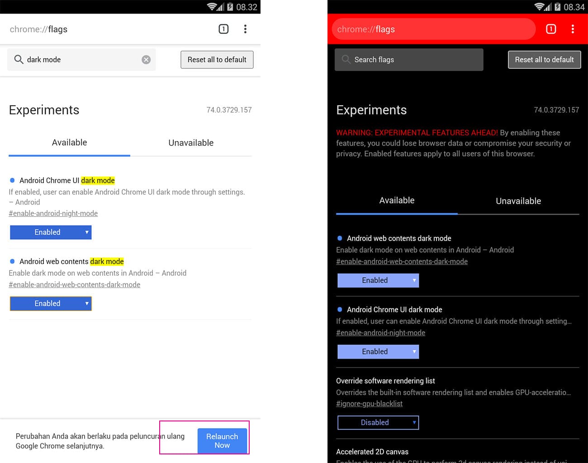Open tab switcher in light Chrome window
Screen dimensions: 588x463
tap(223, 29)
